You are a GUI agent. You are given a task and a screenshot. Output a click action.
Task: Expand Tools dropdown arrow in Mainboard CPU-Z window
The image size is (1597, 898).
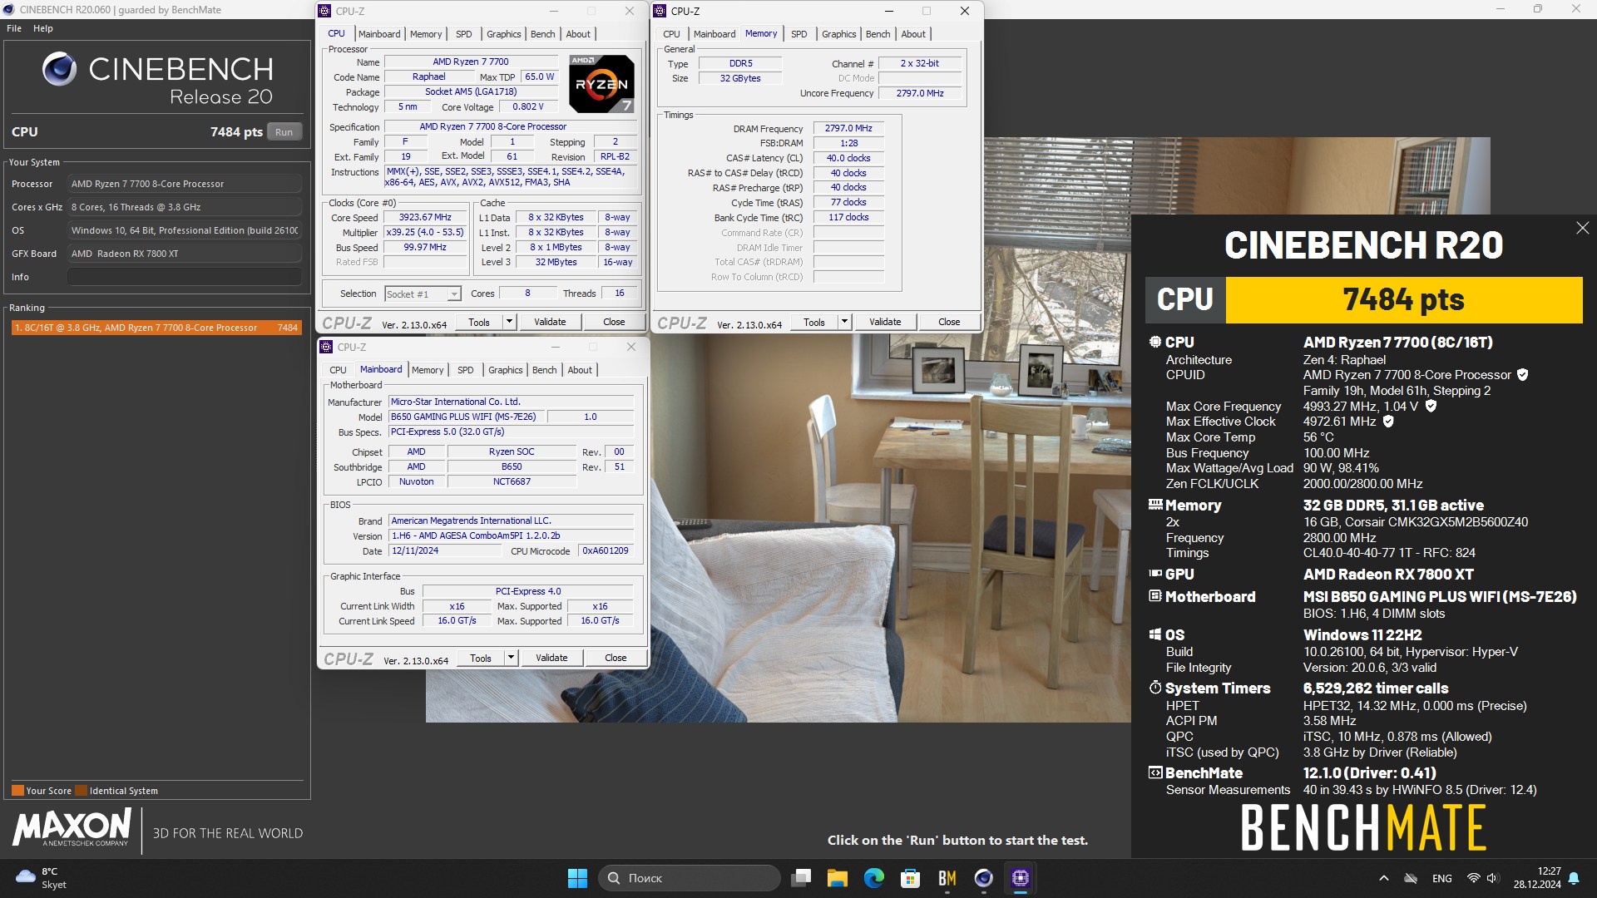click(x=511, y=658)
